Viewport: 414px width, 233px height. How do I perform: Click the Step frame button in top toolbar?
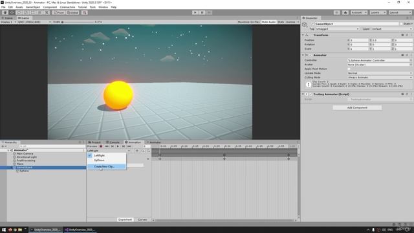click(209, 12)
